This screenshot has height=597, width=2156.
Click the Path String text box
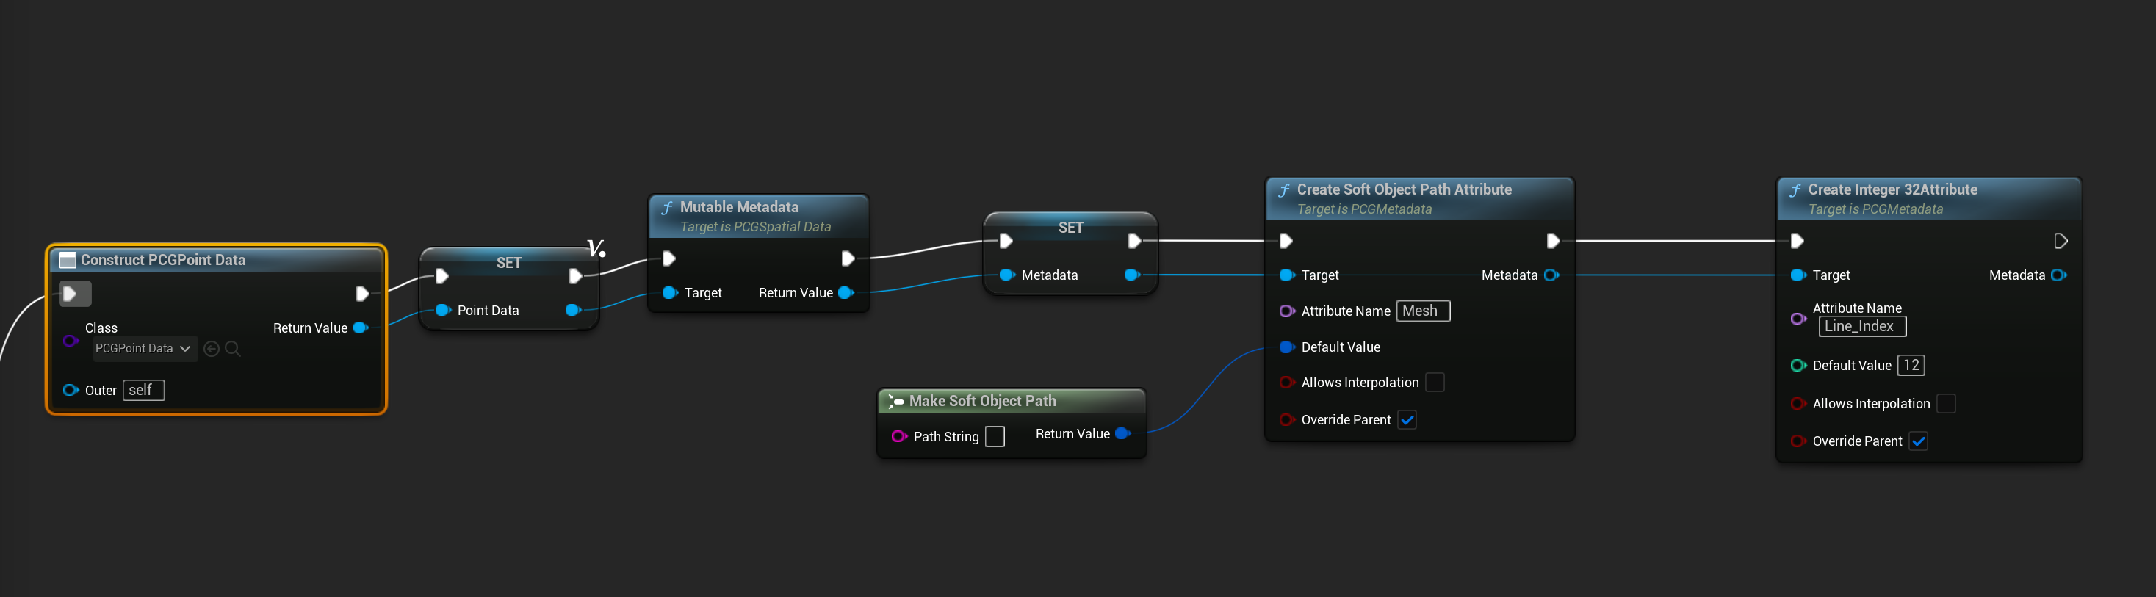[995, 436]
